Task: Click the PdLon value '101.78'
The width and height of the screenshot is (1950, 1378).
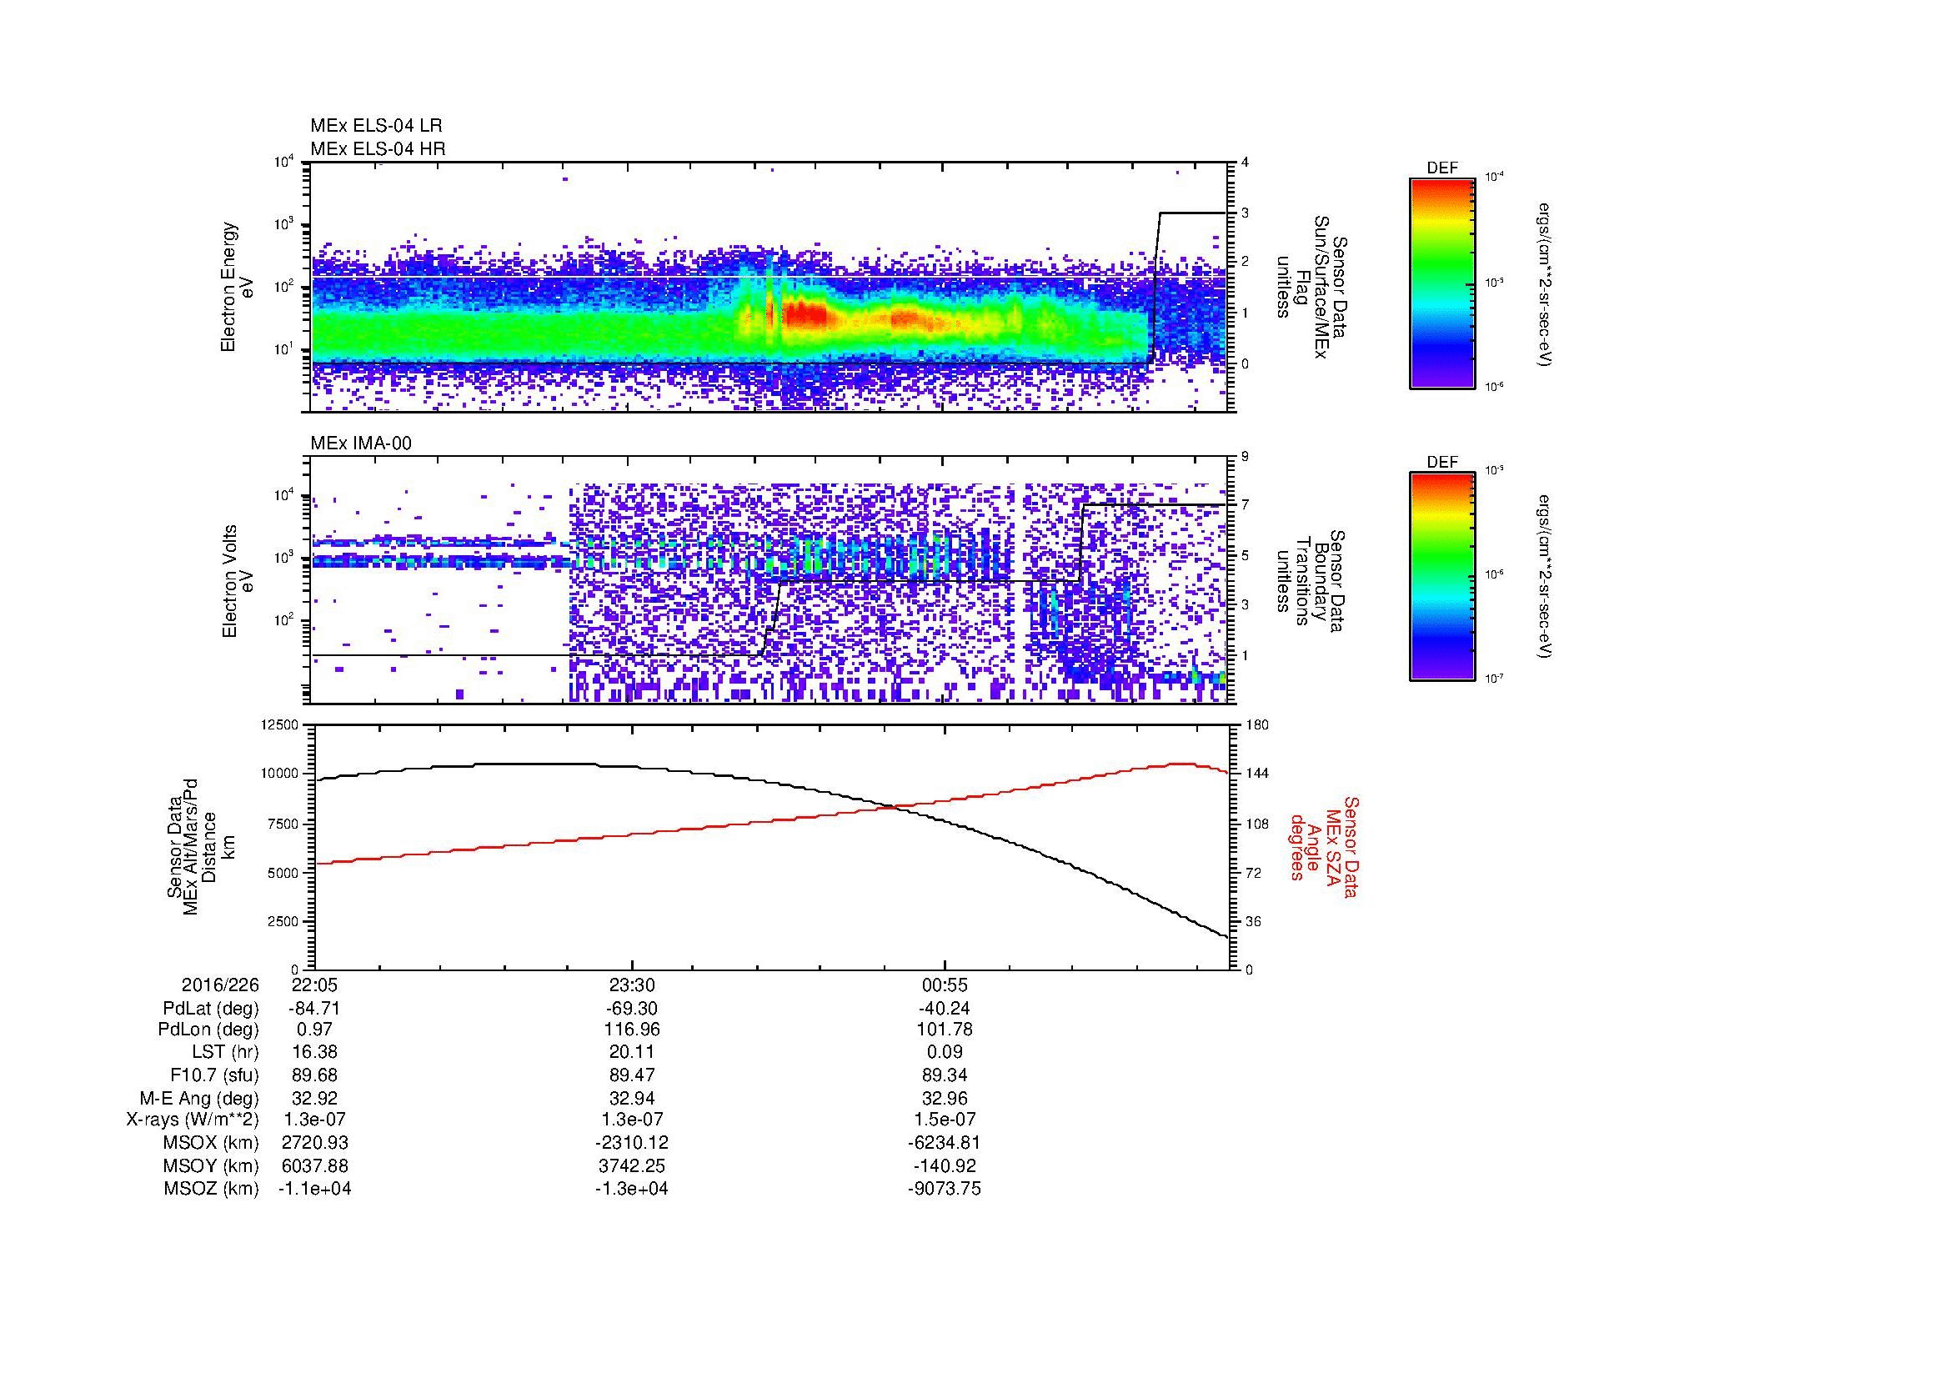Action: coord(945,1030)
